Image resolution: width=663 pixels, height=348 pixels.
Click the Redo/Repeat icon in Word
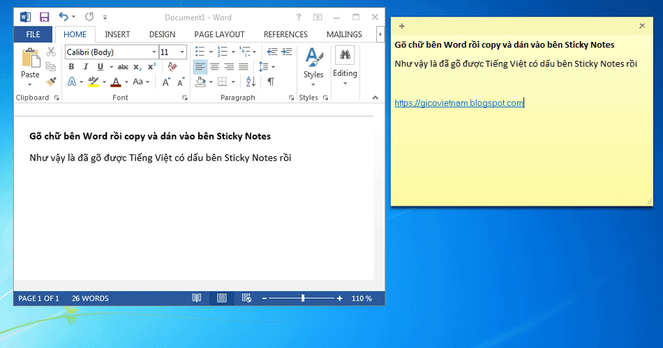click(x=89, y=17)
